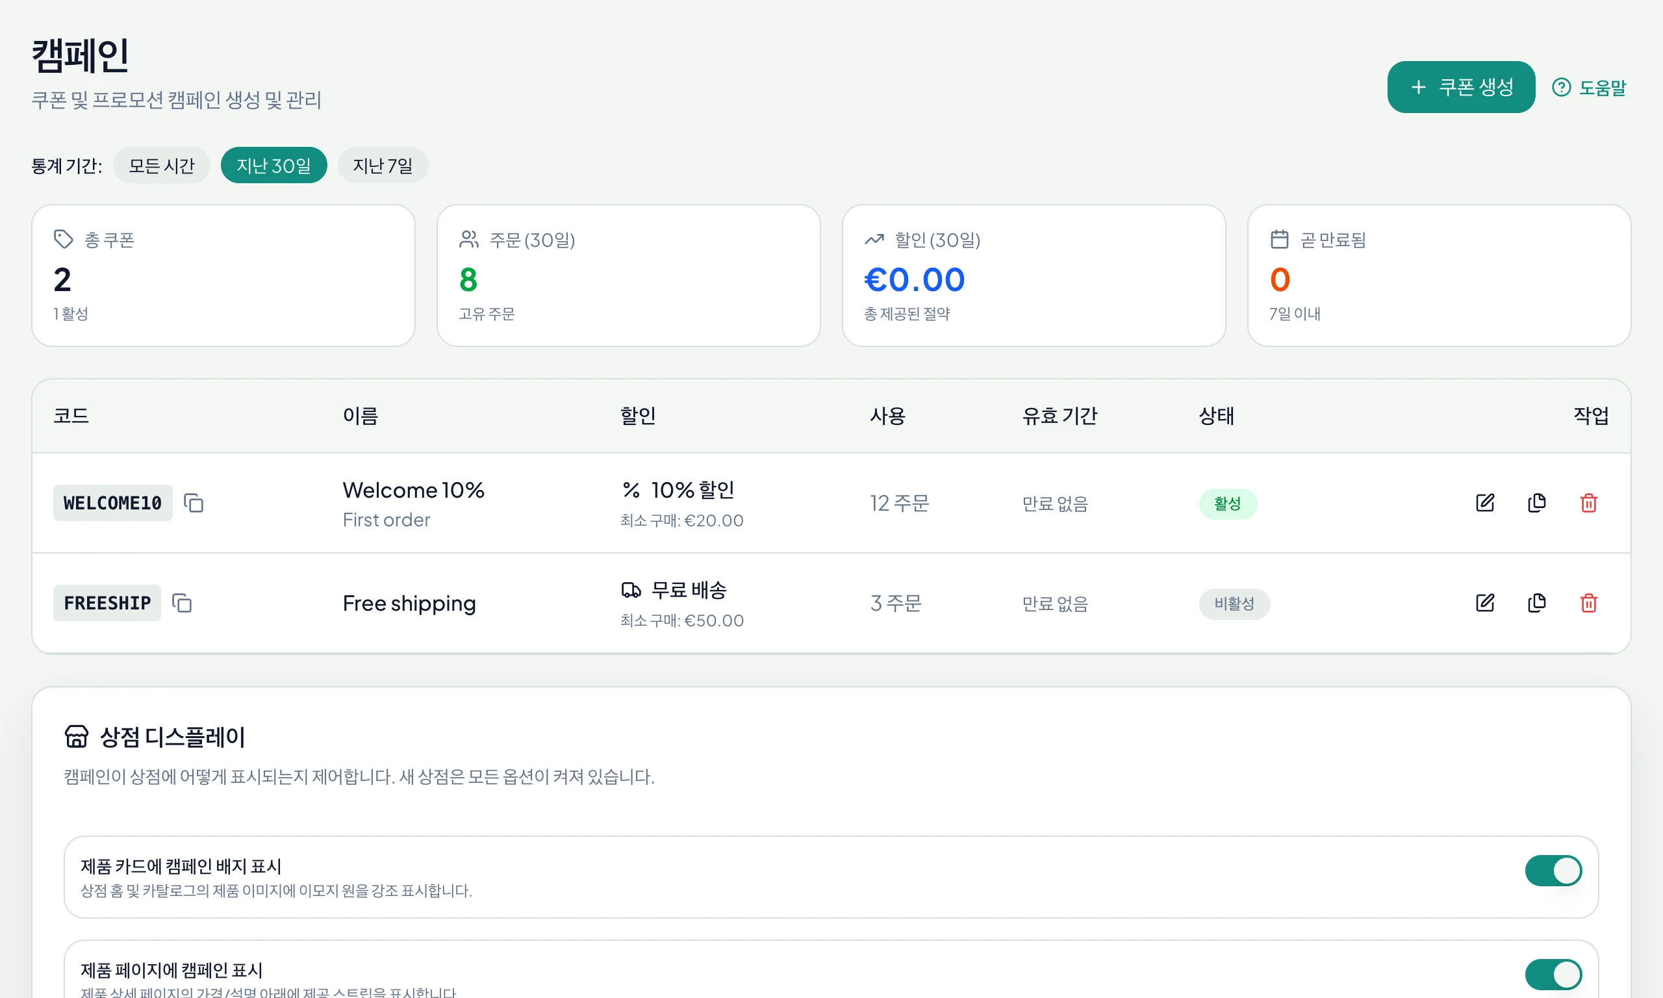This screenshot has width=1663, height=998.
Task: Click the 할인 column header
Action: [638, 416]
